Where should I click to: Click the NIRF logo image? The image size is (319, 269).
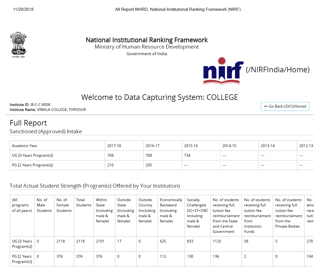223,71
